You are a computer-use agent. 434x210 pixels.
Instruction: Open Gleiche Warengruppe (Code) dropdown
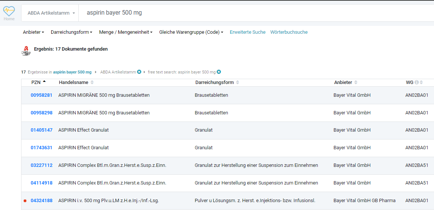191,32
